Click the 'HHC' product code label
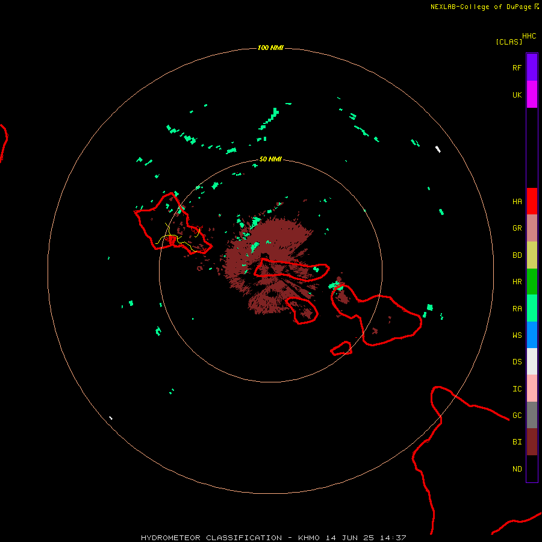Screen dimensions: 542x542 pyautogui.click(x=529, y=36)
